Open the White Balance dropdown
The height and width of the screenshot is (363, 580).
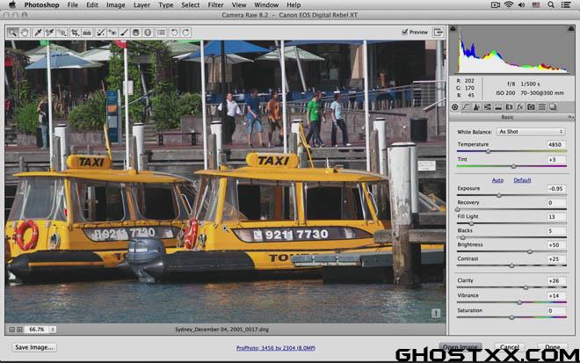point(531,132)
